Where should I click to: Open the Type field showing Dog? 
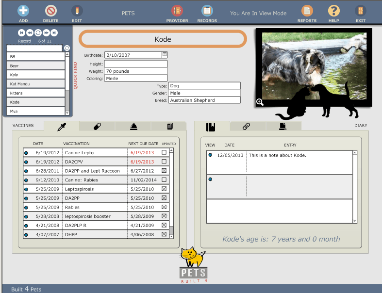click(x=204, y=86)
